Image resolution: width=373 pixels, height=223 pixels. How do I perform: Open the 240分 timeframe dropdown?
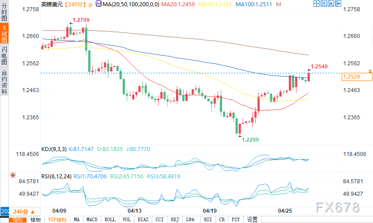[24, 211]
